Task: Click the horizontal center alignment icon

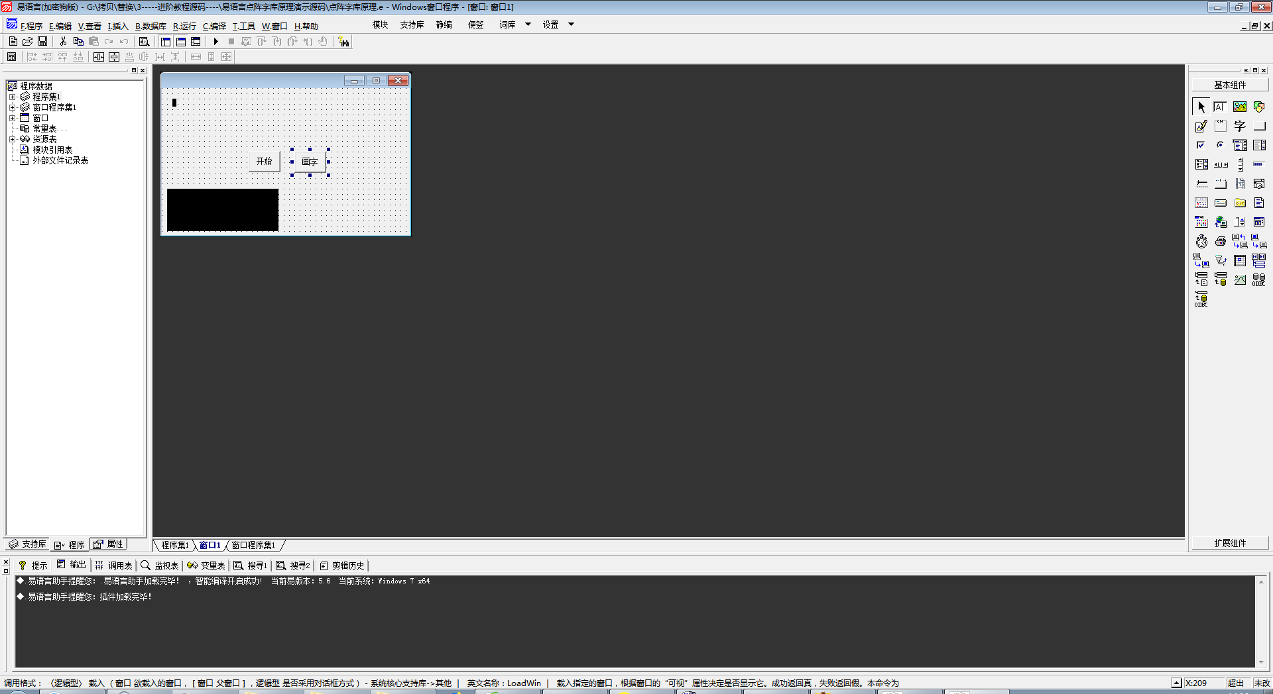Action: pyautogui.click(x=99, y=57)
